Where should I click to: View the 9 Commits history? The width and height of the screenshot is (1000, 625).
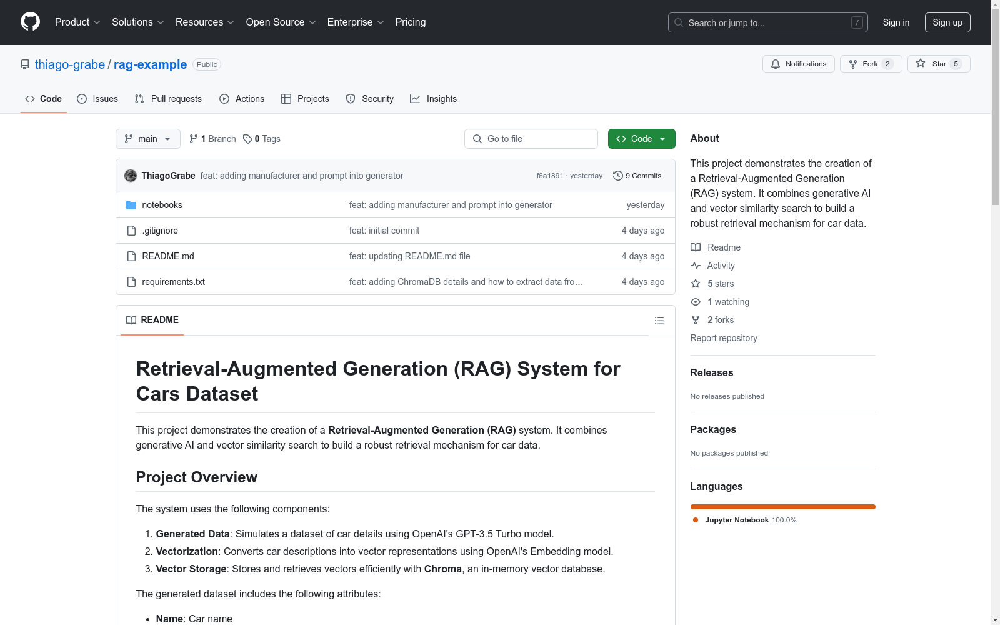[x=637, y=176]
